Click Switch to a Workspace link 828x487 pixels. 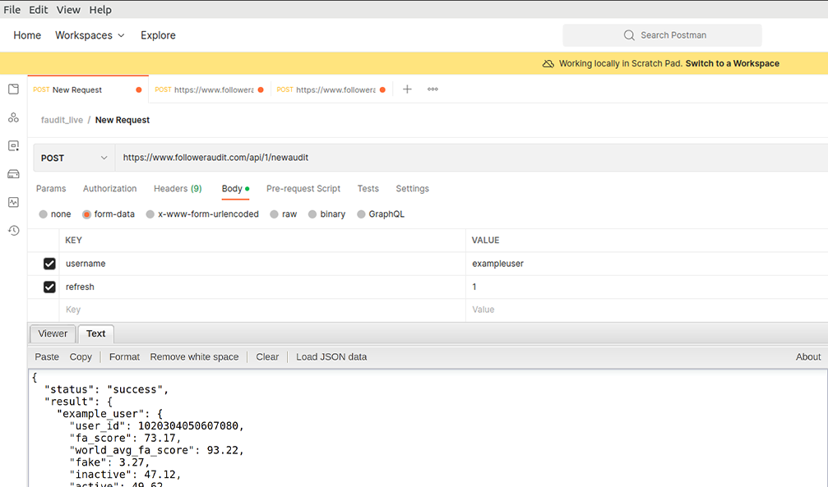click(733, 63)
